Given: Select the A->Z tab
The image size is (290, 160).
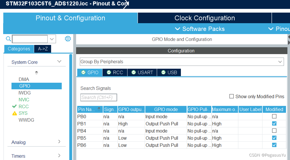Looking at the screenshot, I should click(x=43, y=49).
